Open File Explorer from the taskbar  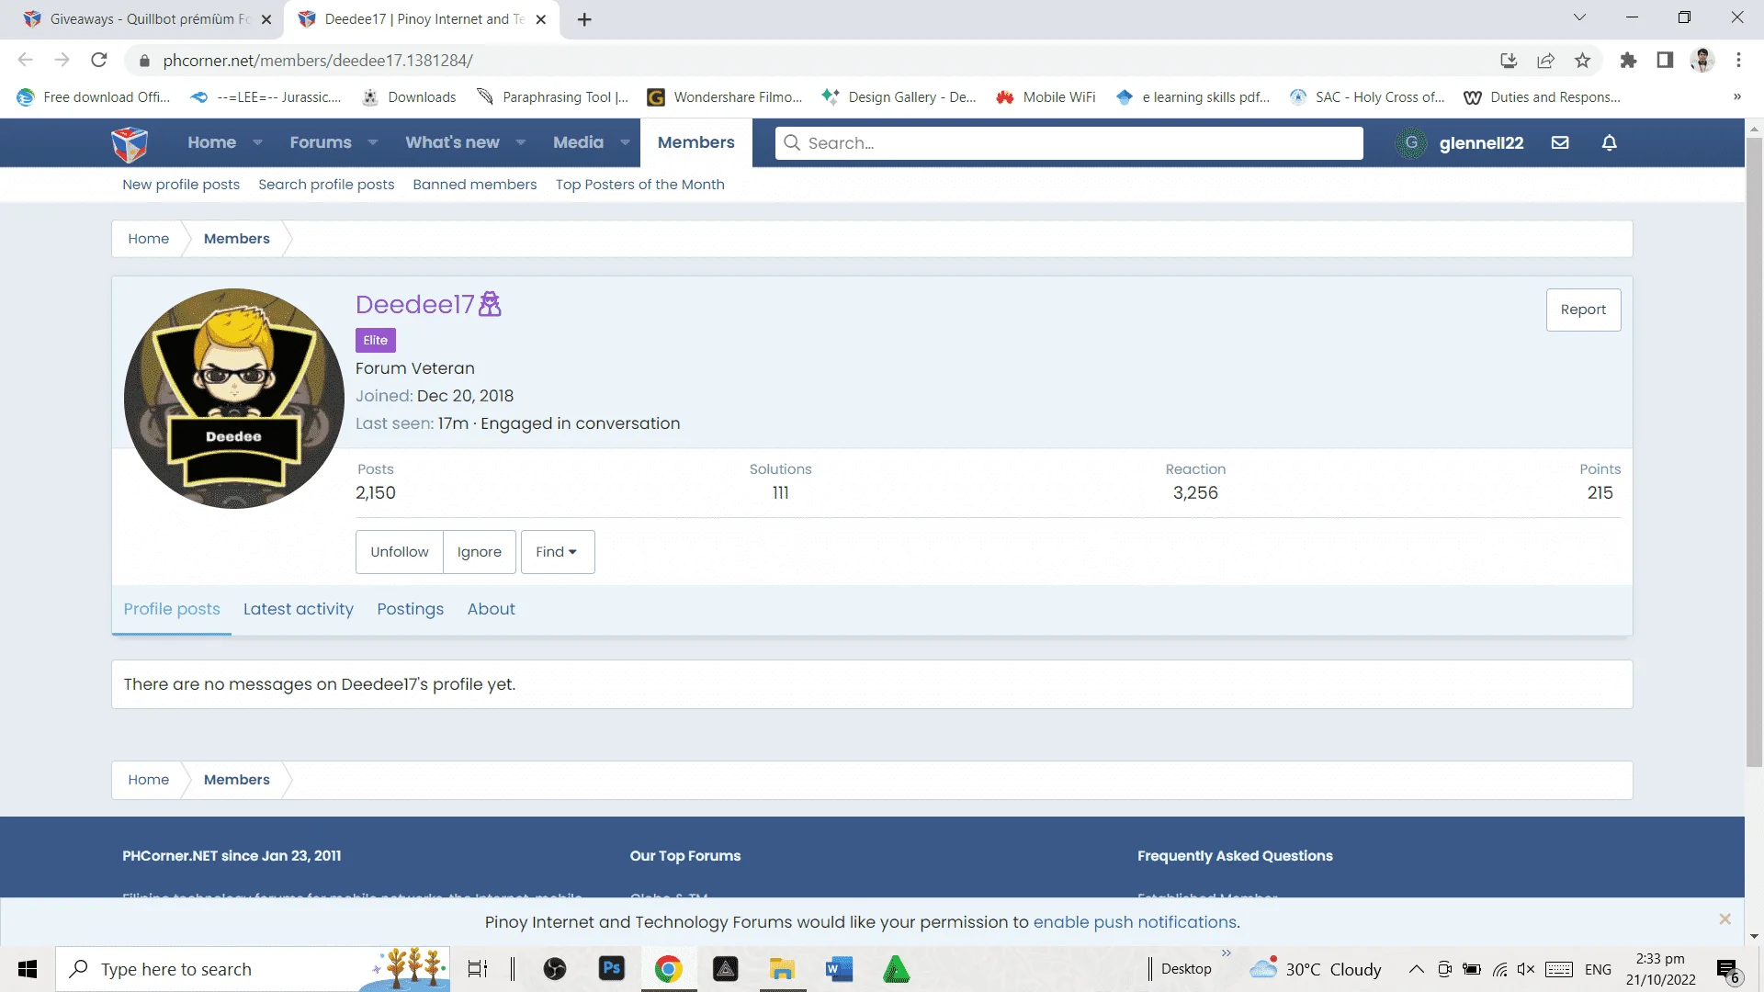point(782,969)
